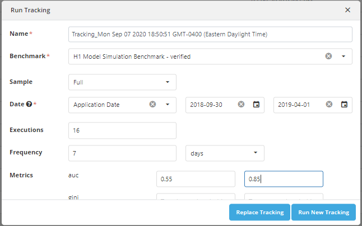362x226 pixels.
Task: Click the Date help question mark icon
Action: click(29, 104)
